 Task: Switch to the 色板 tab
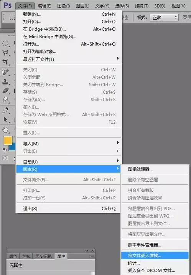(x=26, y=256)
